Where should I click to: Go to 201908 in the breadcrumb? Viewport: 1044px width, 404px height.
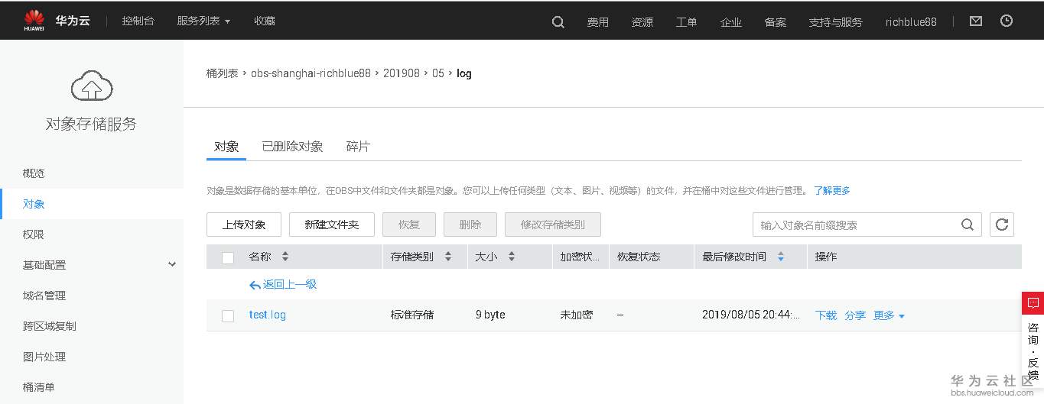click(x=402, y=73)
